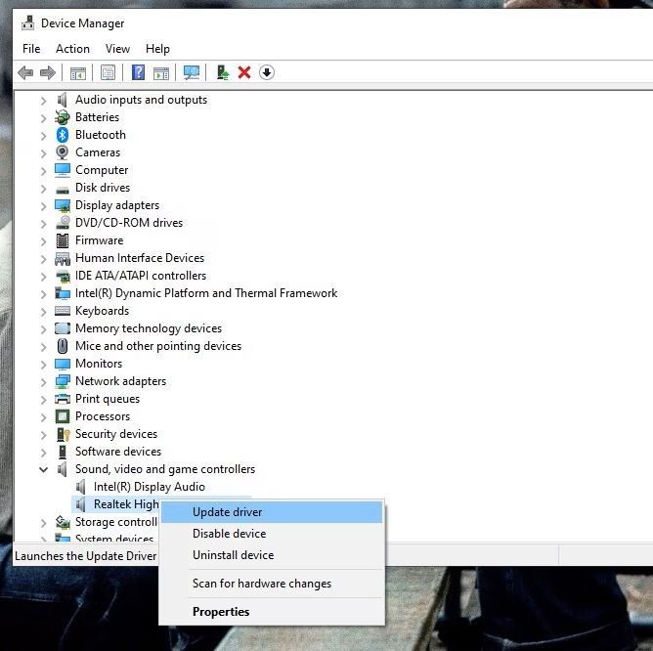
Task: Choose Uninstall device in context menu
Action: [272, 555]
